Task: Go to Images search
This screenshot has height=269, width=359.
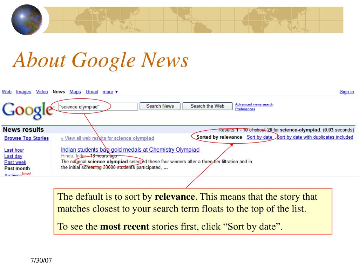Action: [x=23, y=92]
